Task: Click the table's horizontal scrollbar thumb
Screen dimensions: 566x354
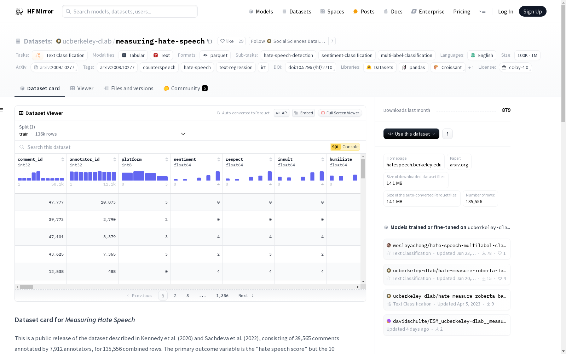Action: click(x=27, y=287)
